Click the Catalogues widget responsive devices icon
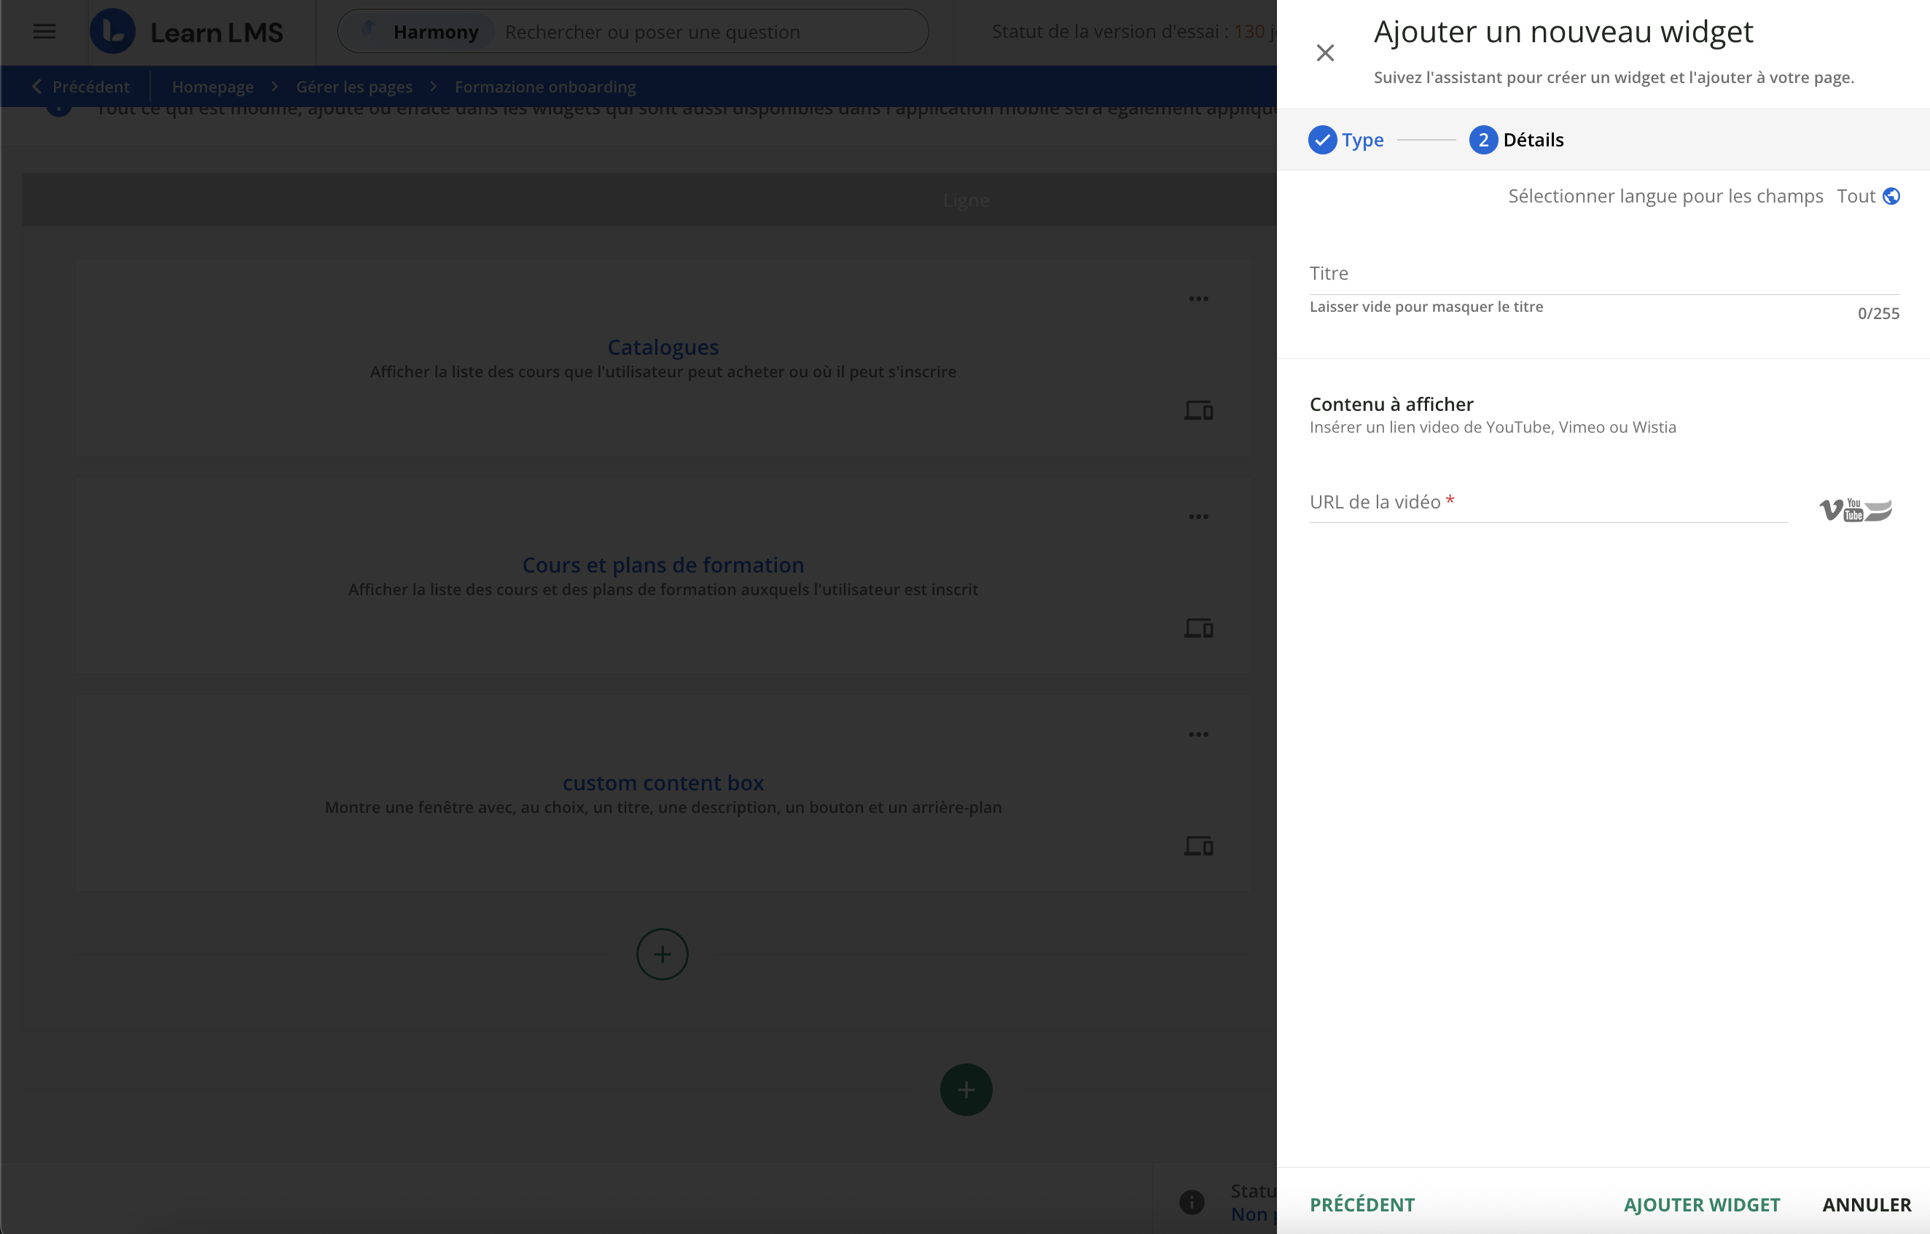1930x1234 pixels. [x=1198, y=411]
